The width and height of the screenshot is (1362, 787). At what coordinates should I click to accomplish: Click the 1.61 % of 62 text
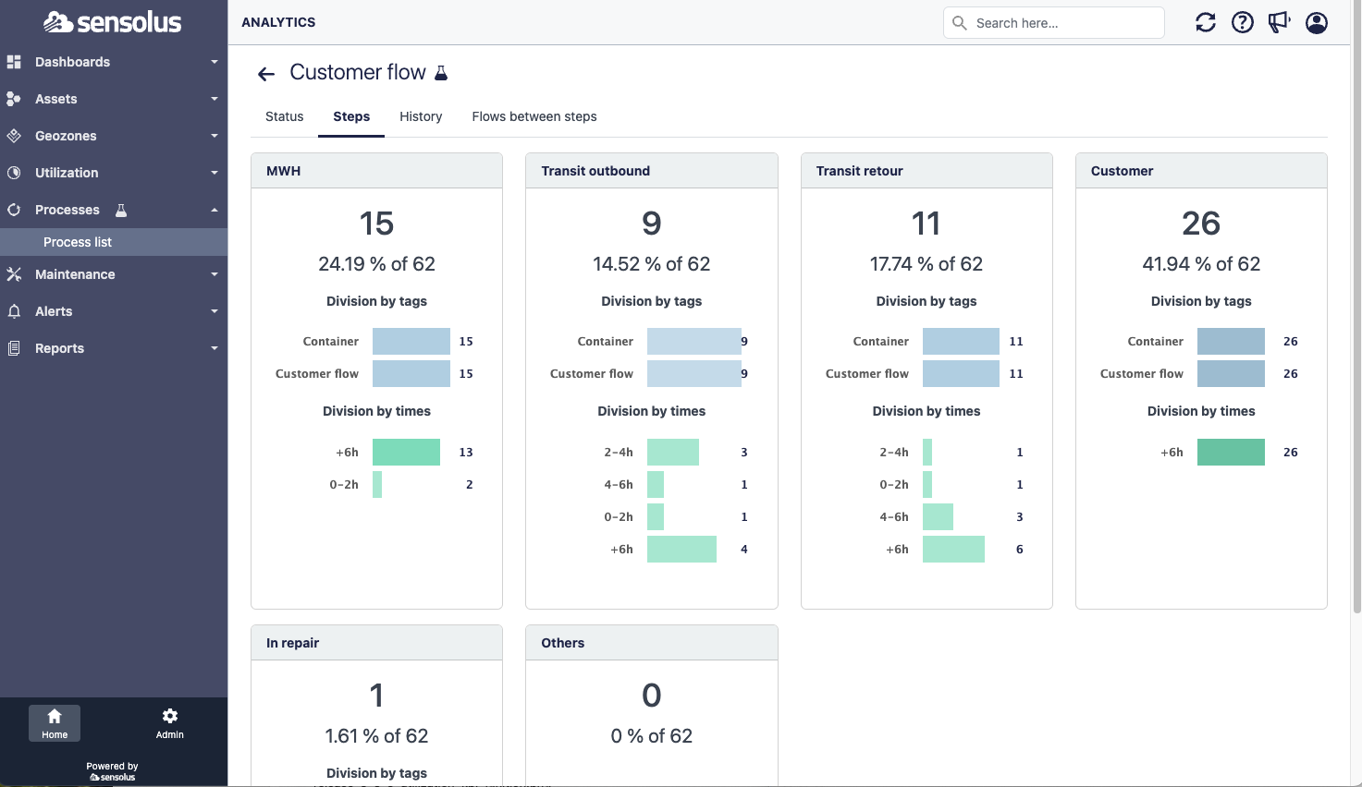pyautogui.click(x=376, y=736)
